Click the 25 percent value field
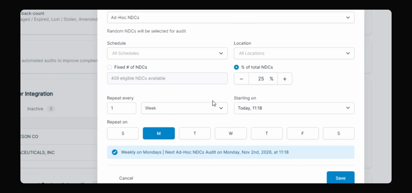The image size is (412, 193). click(263, 79)
